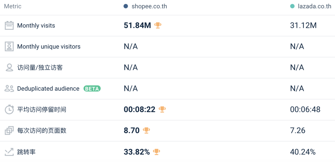Click the Metric column header

(x=13, y=6)
